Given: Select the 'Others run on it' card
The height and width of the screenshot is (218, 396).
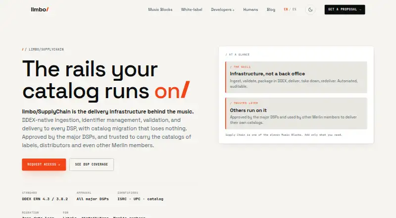Looking at the screenshot, I should click(x=296, y=113).
